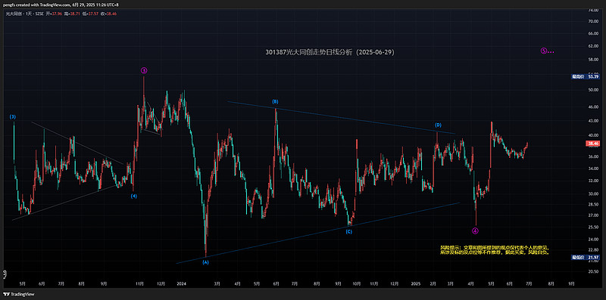Select the lower trendline connecting (A) and (C)
Screen dimensions: 606x300
(317, 233)
